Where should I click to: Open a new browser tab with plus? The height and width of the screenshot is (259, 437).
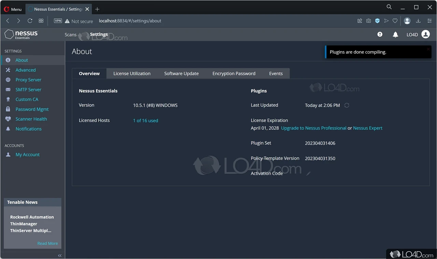click(x=97, y=9)
